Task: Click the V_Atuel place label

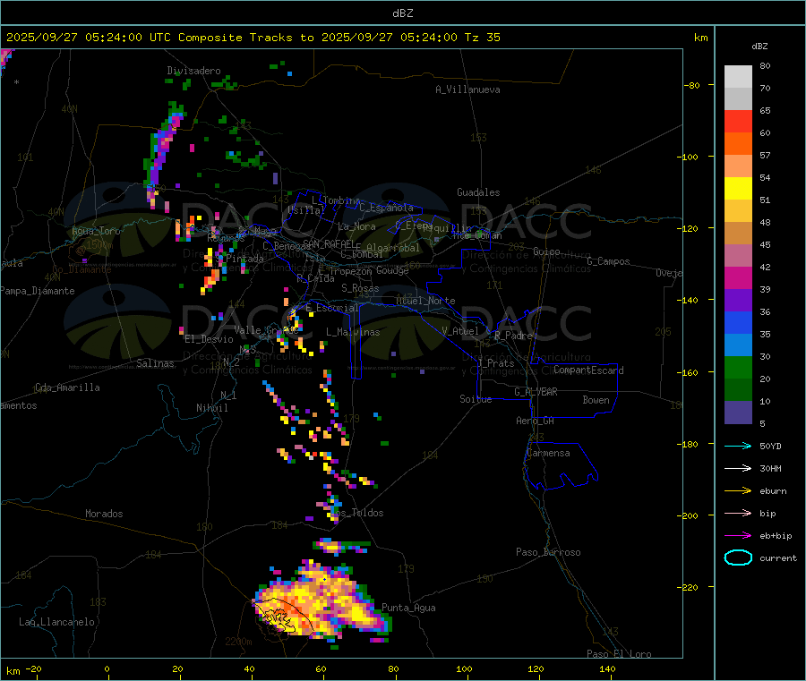Action: pos(460,331)
